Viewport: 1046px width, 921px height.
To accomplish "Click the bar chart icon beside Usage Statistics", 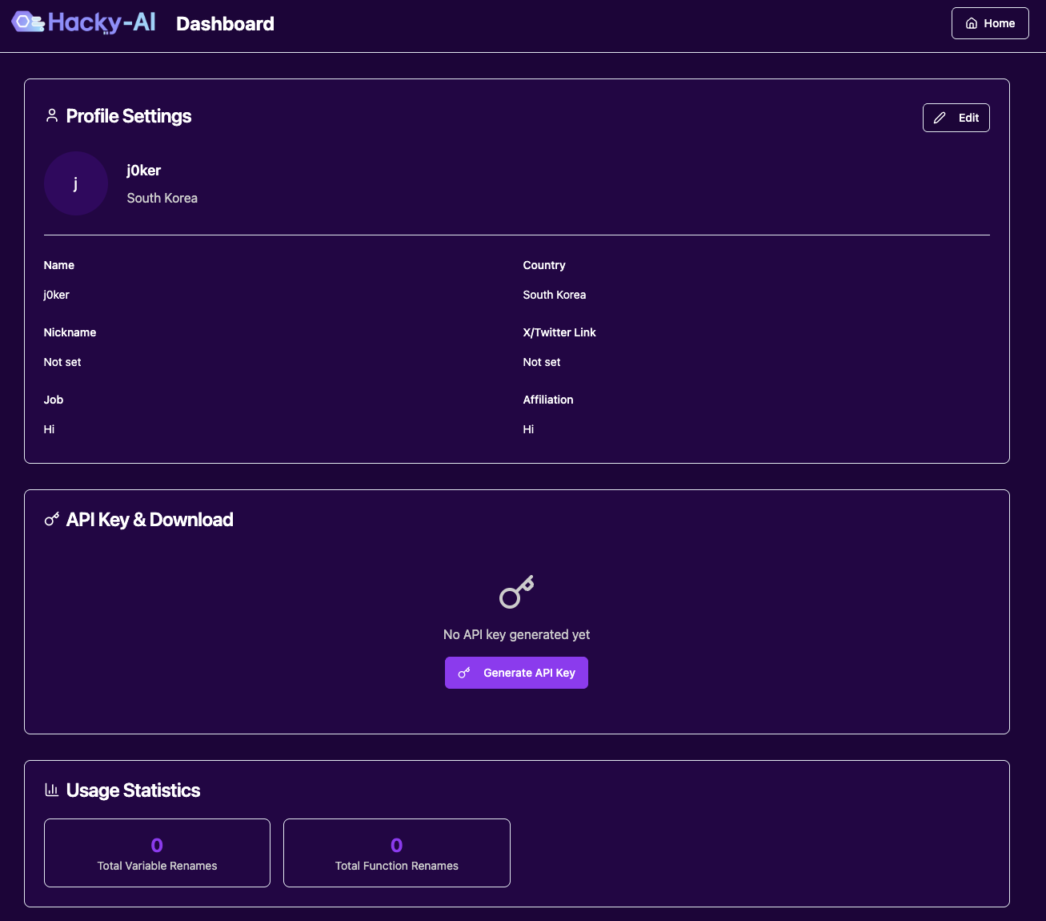I will (52, 790).
